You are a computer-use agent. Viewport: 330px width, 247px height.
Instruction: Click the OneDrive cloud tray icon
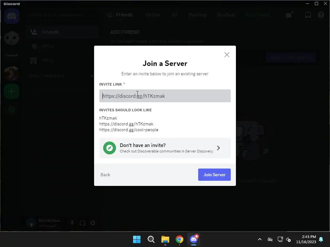point(270,239)
